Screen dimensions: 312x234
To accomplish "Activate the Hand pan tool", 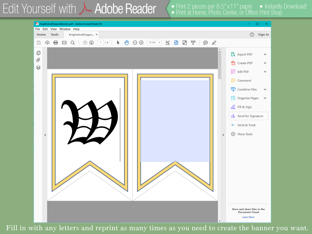I will click(x=126, y=43).
